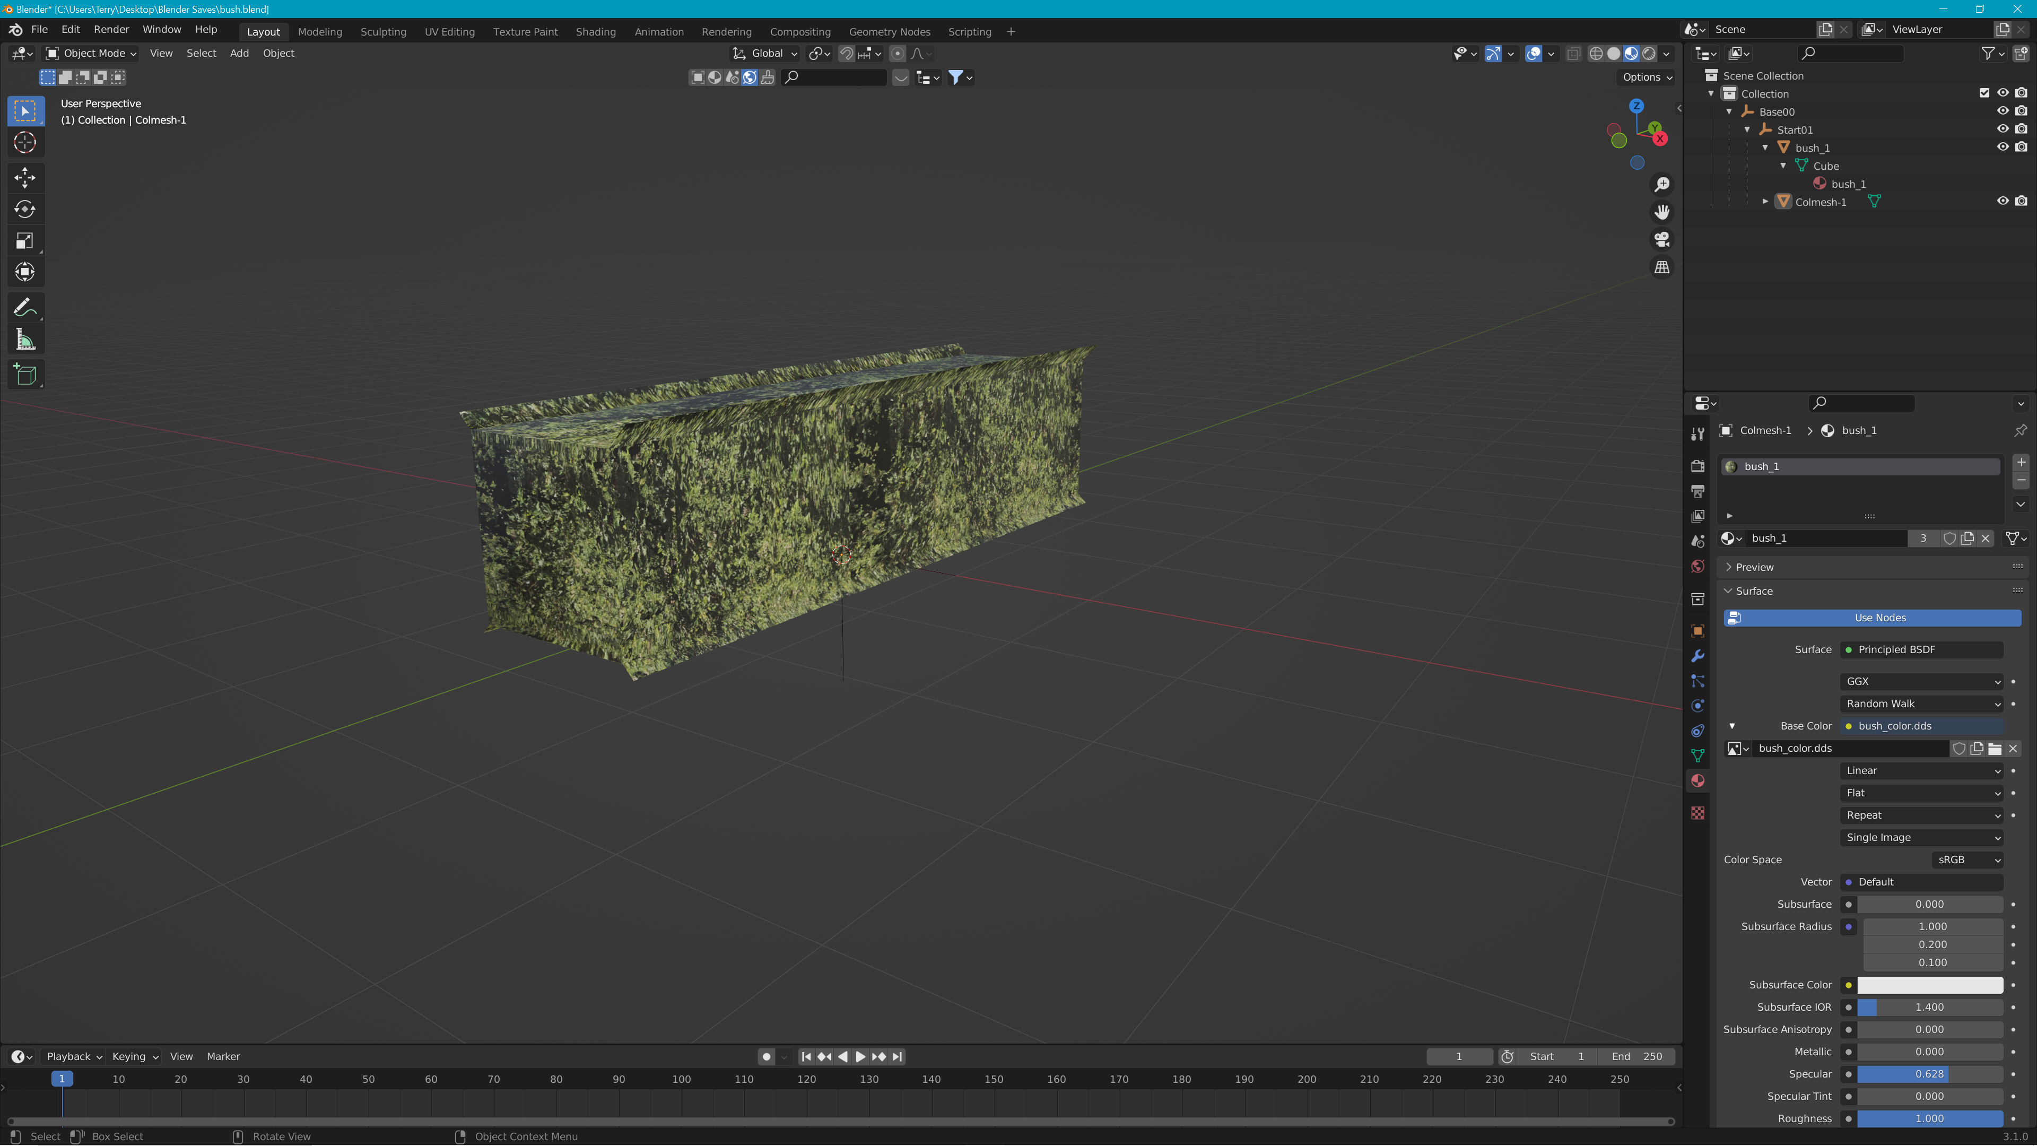This screenshot has height=1146, width=2037.
Task: Activate the Transform tool
Action: click(x=24, y=272)
